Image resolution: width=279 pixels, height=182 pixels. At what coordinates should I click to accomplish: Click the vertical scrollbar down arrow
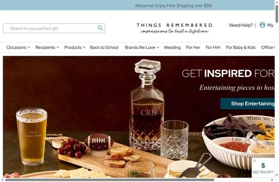pyautogui.click(x=277, y=175)
